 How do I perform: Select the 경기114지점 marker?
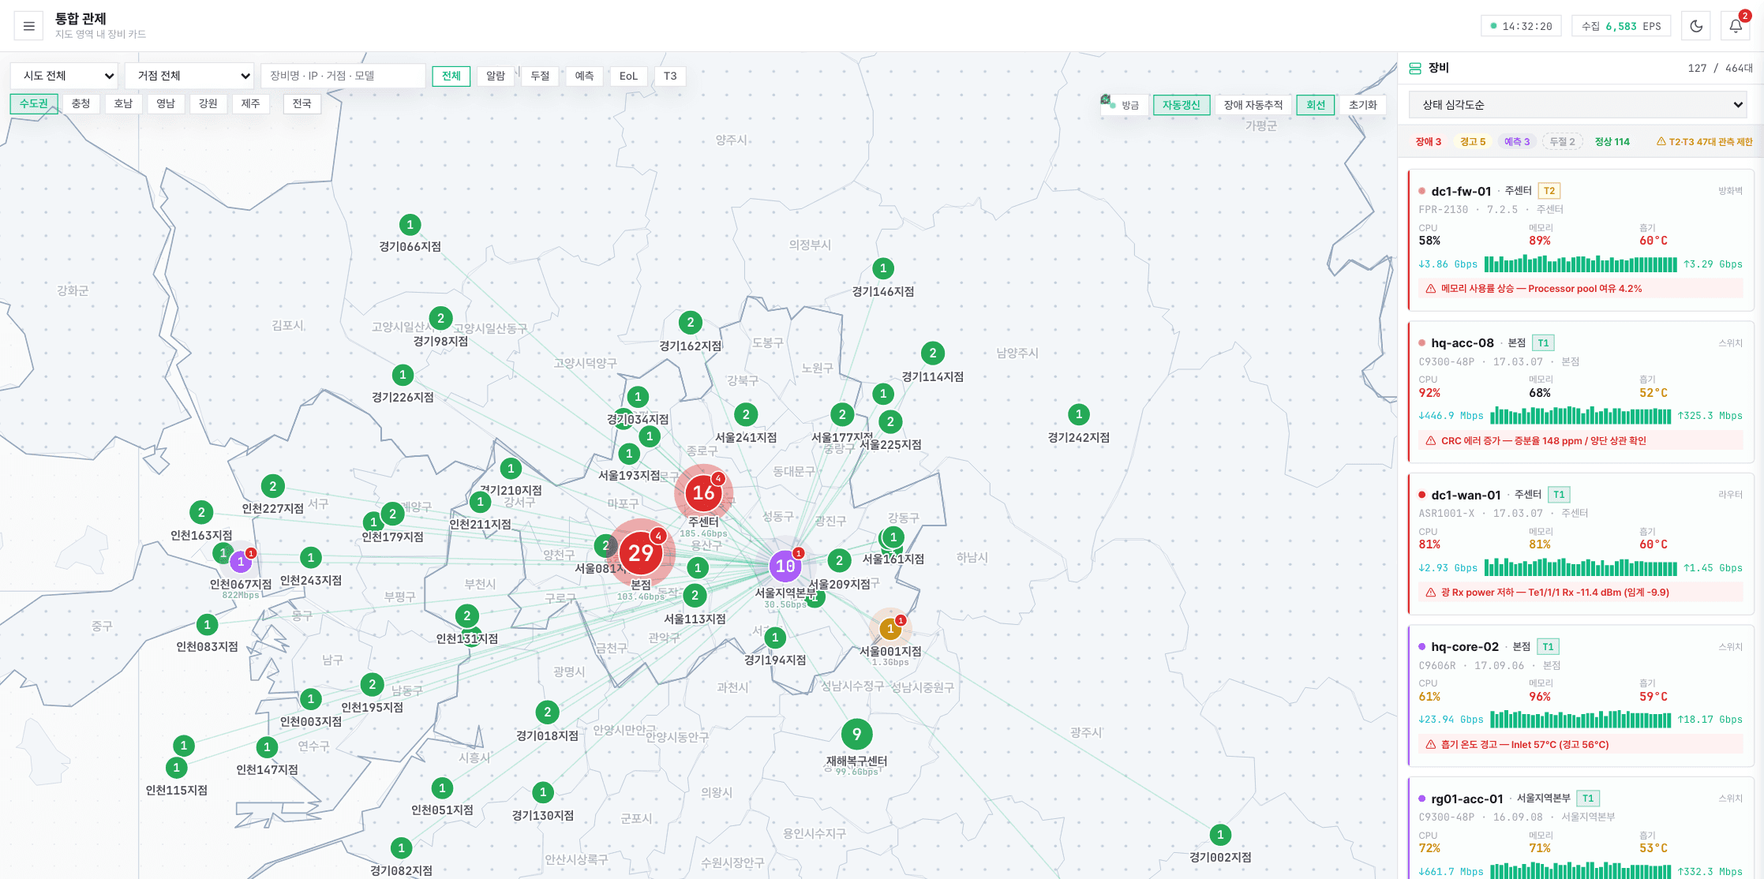tap(933, 353)
